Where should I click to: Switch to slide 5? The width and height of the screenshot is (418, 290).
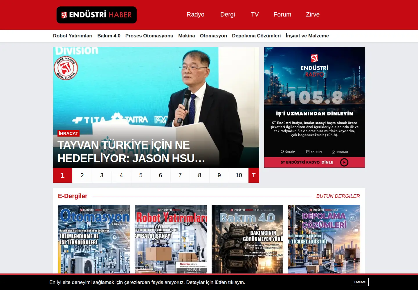click(x=141, y=175)
